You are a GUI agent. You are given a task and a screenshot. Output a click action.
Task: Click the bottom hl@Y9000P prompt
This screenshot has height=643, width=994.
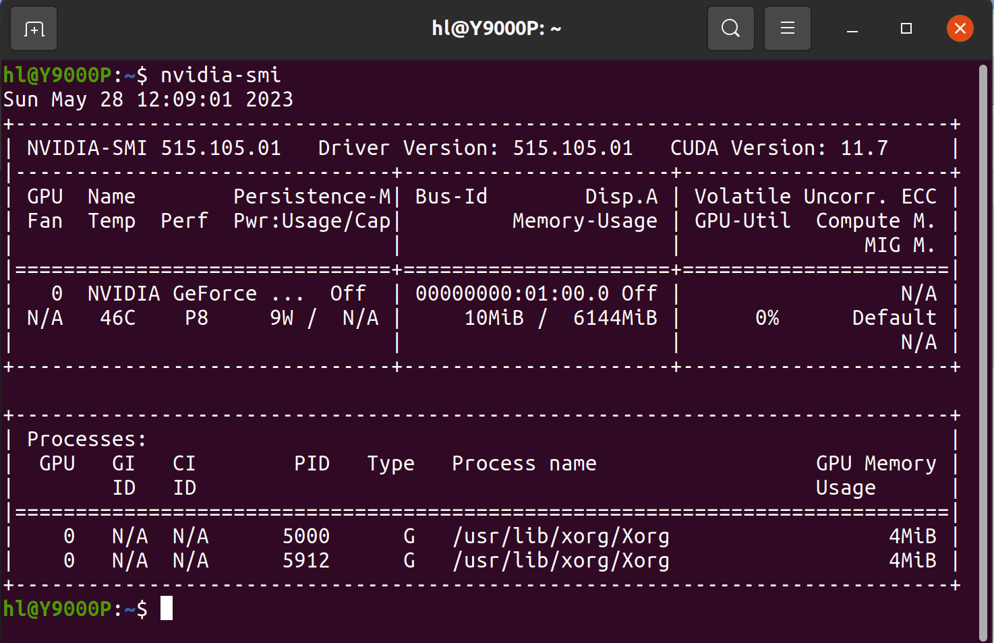(x=57, y=609)
